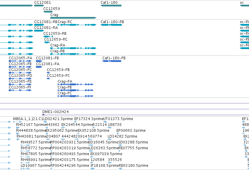Open the EK294544.5prime EST label
Screen dimensions: 249x170
click(x=77, y=125)
